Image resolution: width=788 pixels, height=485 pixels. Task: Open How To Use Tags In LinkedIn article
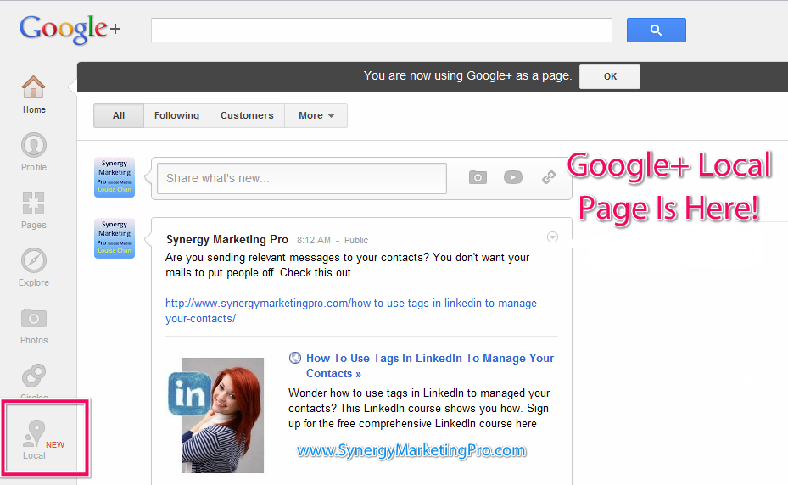[430, 365]
